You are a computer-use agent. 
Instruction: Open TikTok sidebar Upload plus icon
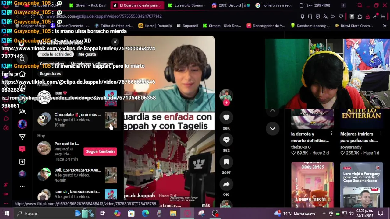pos(22,162)
